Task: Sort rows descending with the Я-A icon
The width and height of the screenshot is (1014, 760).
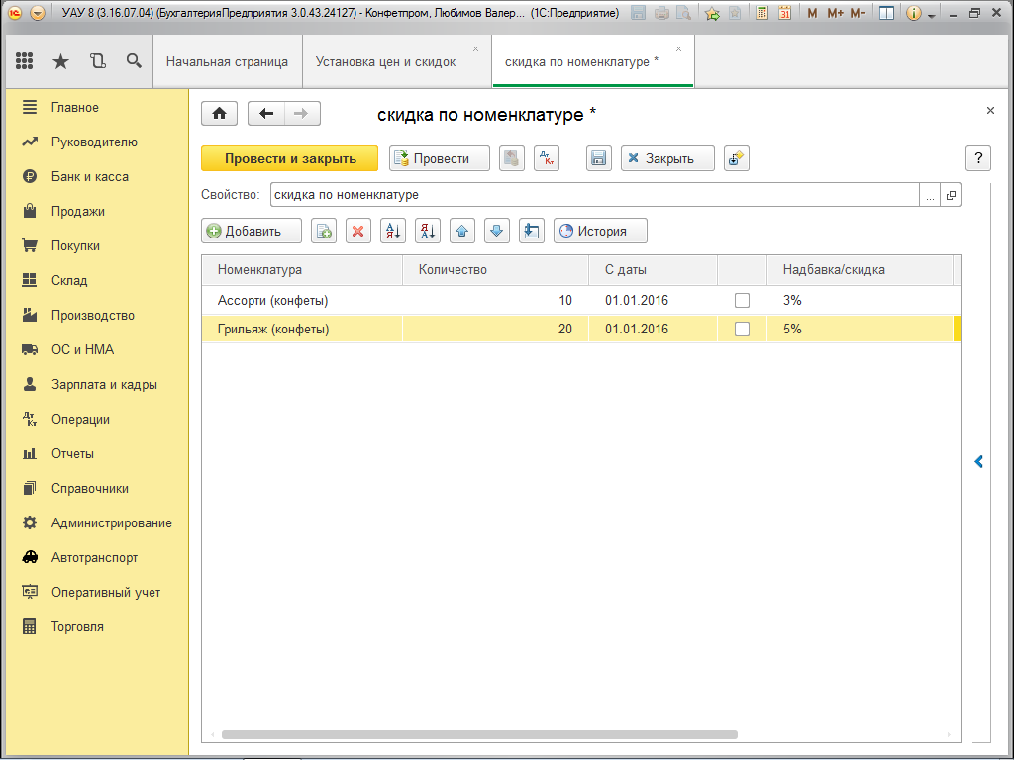Action: [427, 231]
